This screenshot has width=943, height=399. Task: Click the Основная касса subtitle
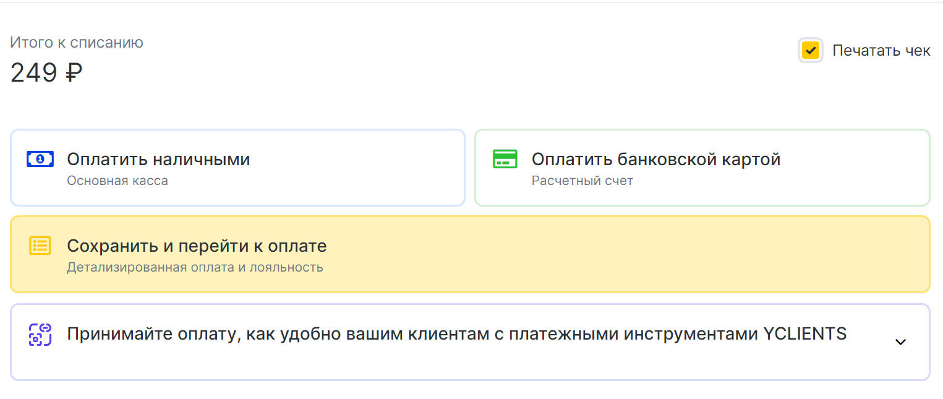(117, 181)
